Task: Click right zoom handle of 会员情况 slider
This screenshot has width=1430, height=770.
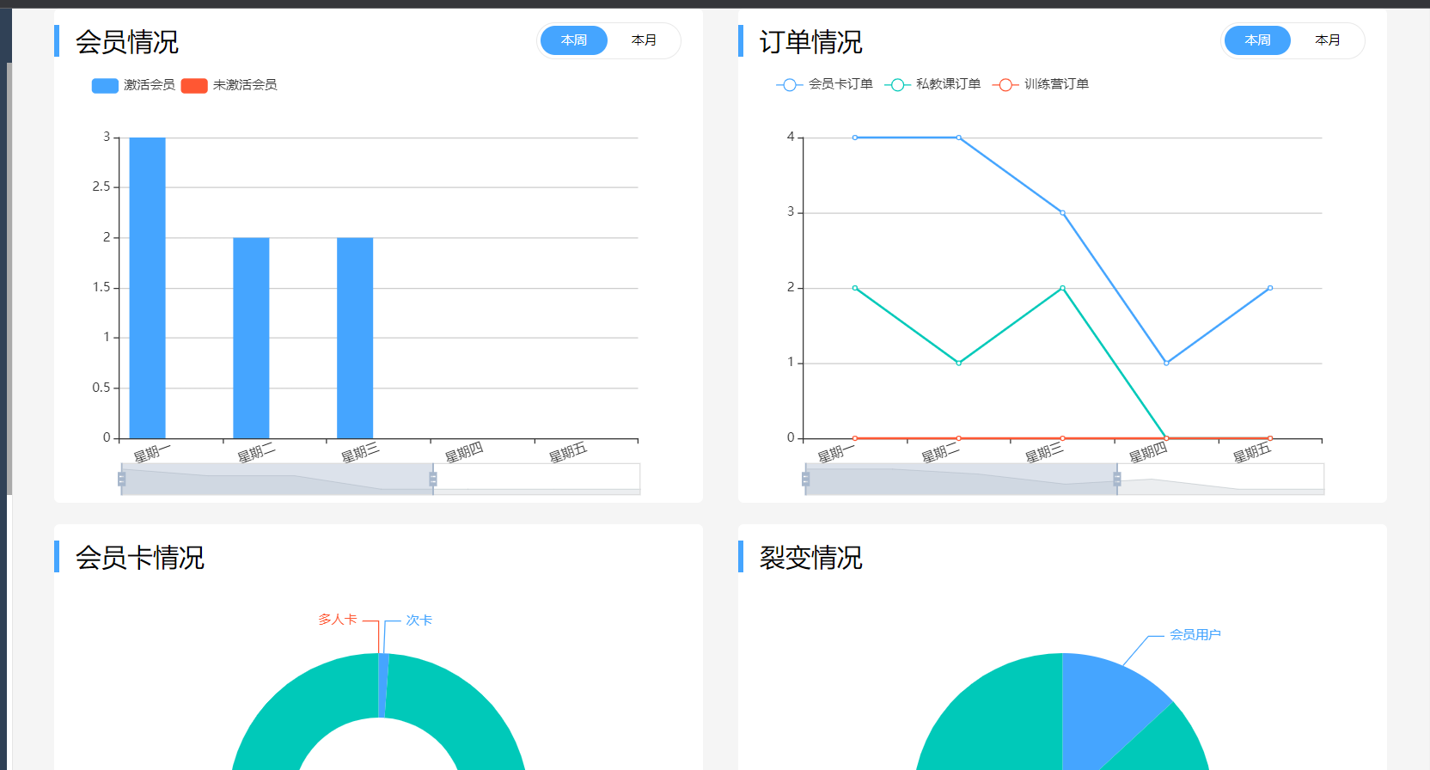Action: [x=433, y=479]
